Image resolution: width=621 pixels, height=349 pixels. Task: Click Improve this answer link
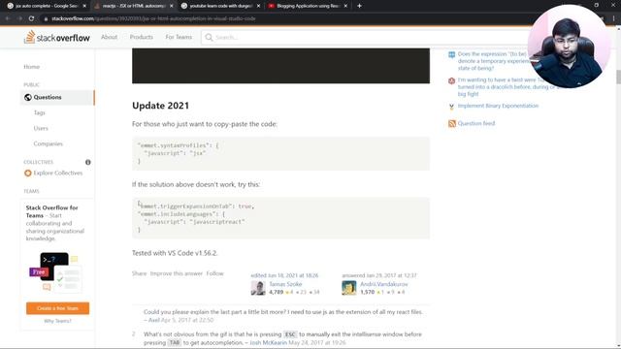point(177,273)
